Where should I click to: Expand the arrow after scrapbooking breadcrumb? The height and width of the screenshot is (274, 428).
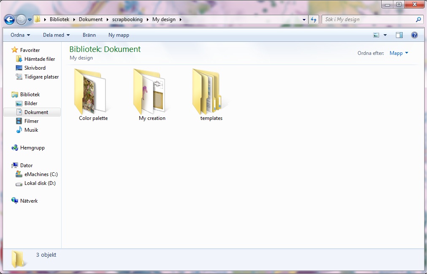click(147, 19)
